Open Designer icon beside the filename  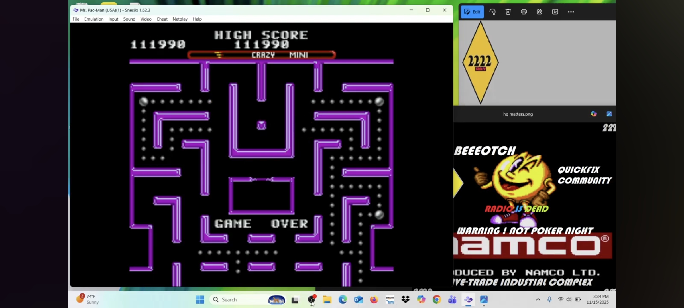pos(609,114)
